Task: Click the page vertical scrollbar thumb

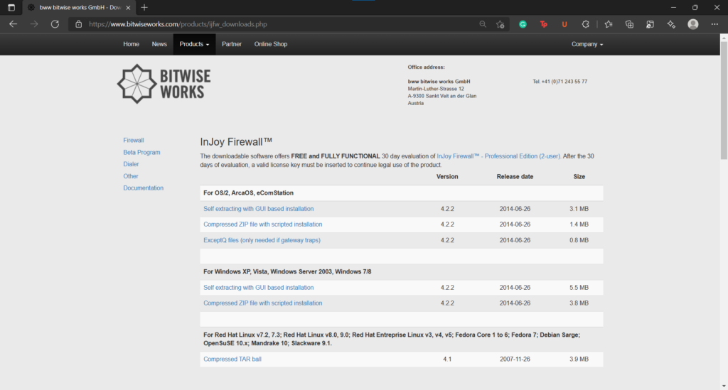Action: click(x=724, y=100)
